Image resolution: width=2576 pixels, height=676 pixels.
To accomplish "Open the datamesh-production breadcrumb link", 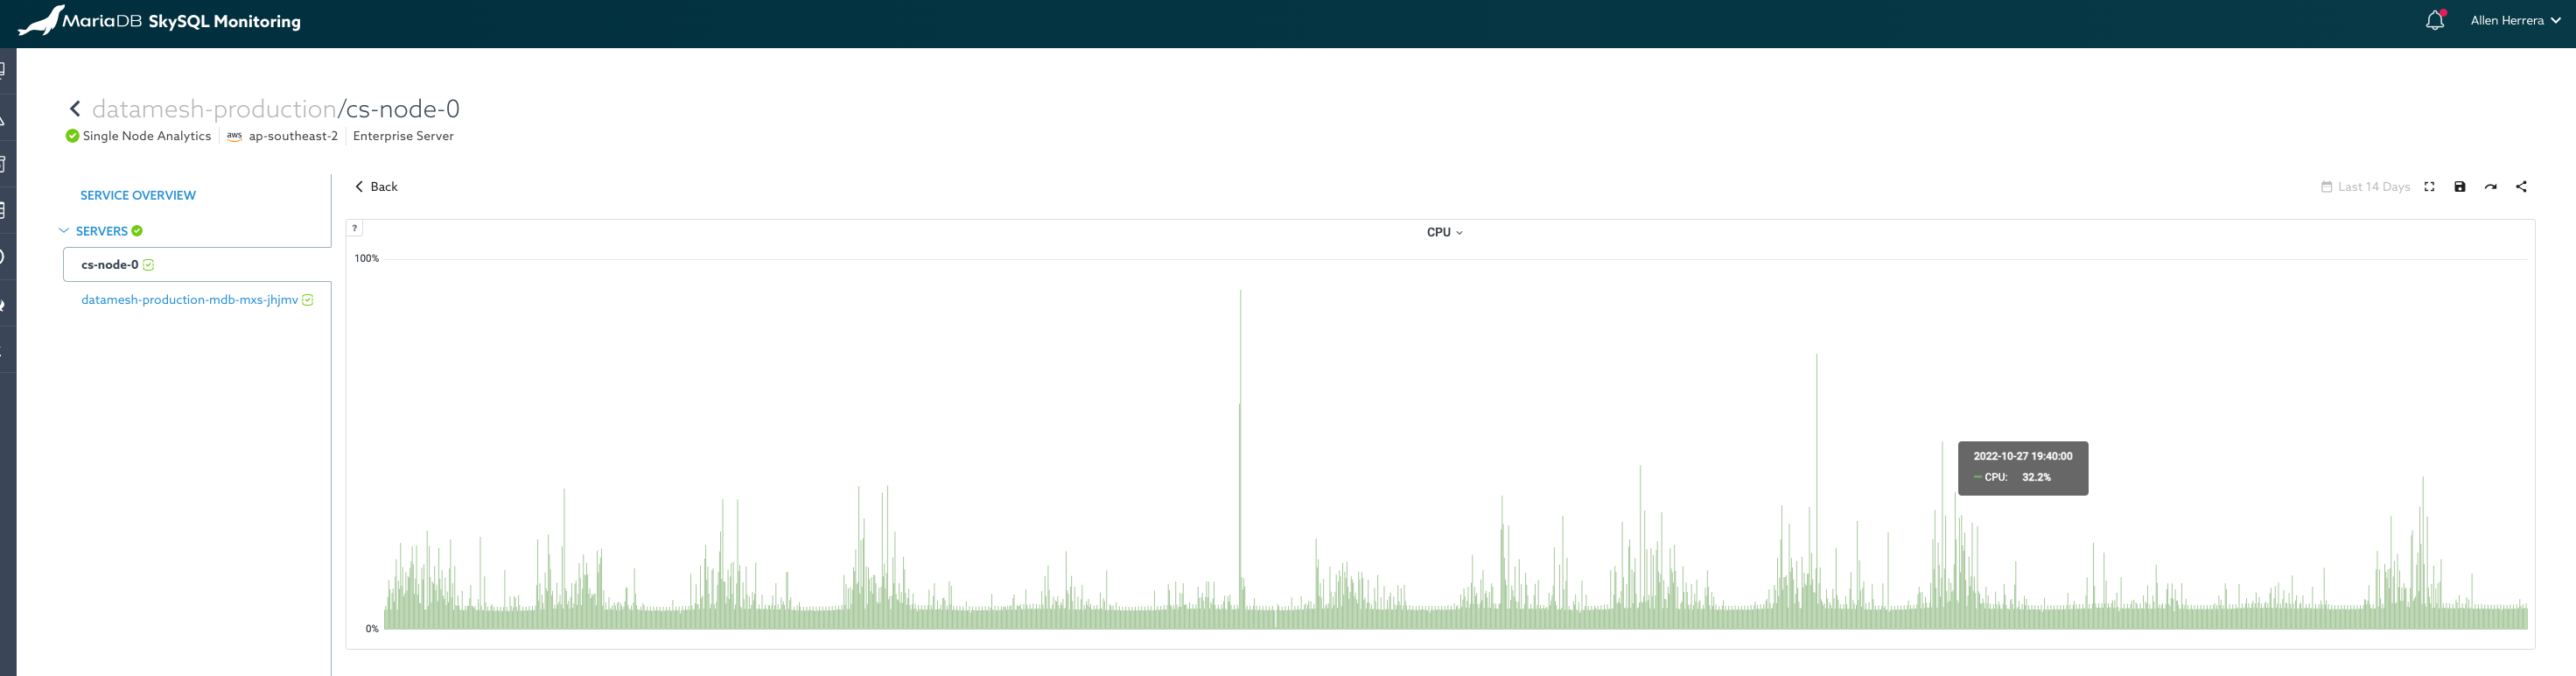I will tap(214, 109).
